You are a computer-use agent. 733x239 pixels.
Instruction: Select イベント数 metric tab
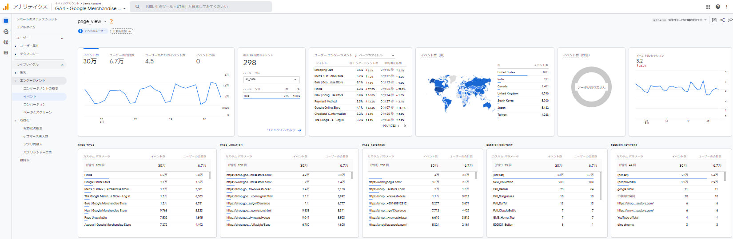tap(92, 59)
